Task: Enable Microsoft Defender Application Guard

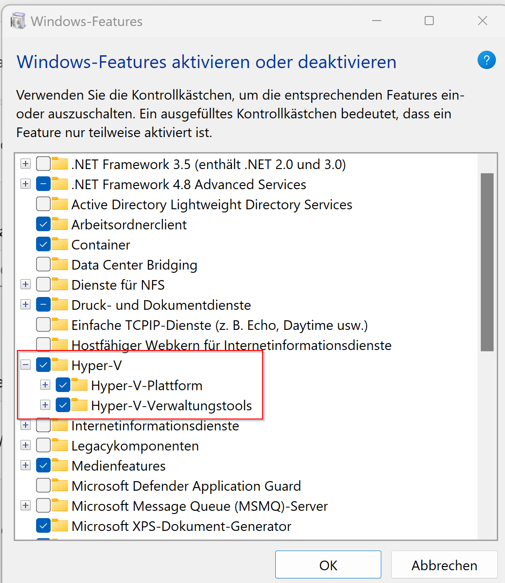Action: tap(43, 485)
